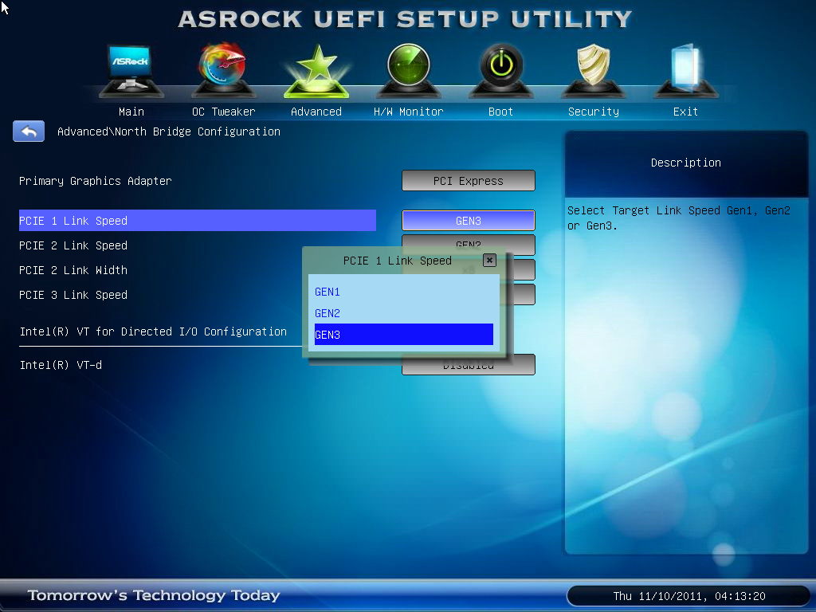Viewport: 816px width, 612px height.
Task: Click the Select Target Link Speed description text
Action: click(x=679, y=218)
